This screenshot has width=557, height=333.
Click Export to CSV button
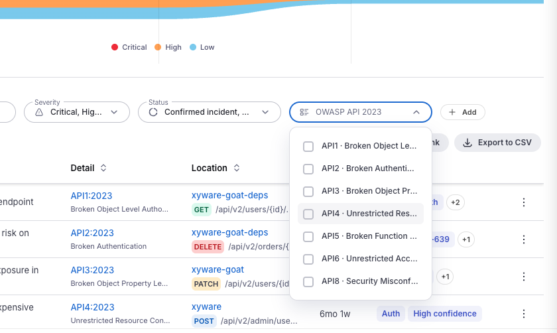[x=497, y=143]
